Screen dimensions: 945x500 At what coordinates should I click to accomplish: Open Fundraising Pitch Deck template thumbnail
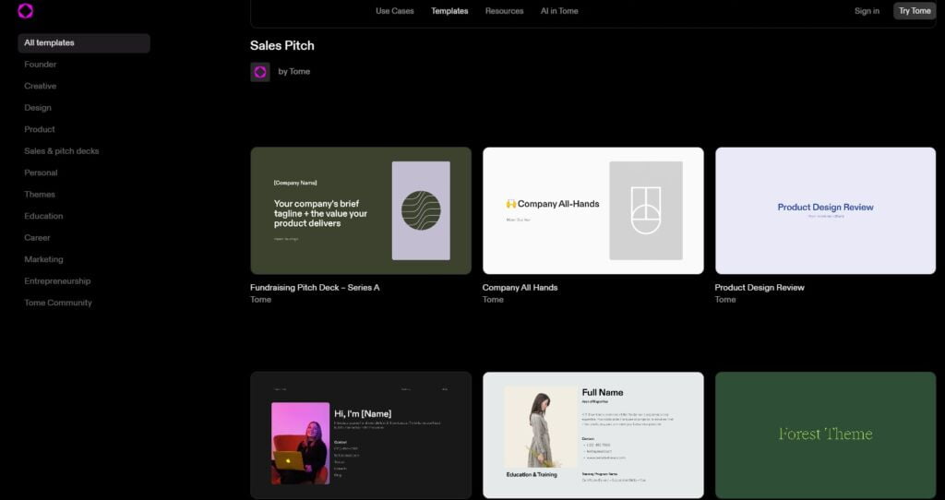(361, 211)
